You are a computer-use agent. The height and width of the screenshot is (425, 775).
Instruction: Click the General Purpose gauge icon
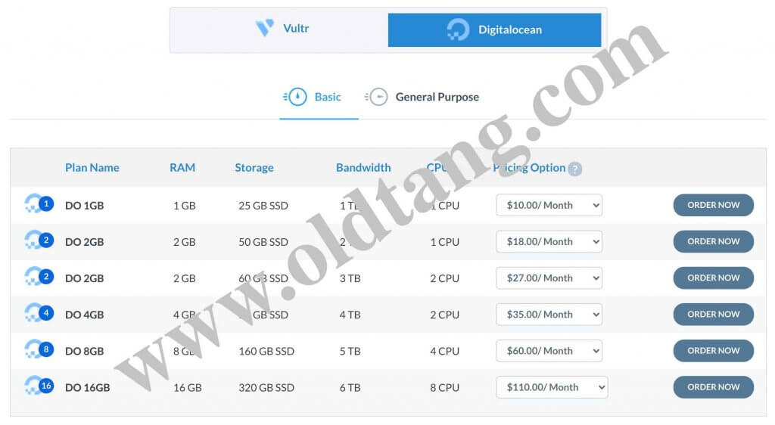(377, 97)
